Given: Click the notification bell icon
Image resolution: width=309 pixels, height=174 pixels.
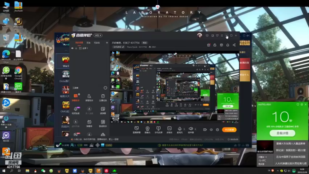Looking at the screenshot, I should click(228, 45).
